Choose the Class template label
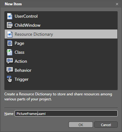This screenshot has height=132, width=122. tap(20, 52)
